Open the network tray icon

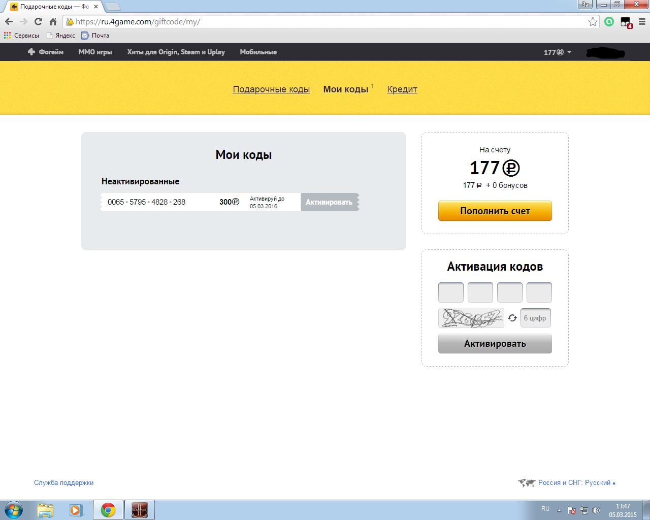tap(584, 510)
